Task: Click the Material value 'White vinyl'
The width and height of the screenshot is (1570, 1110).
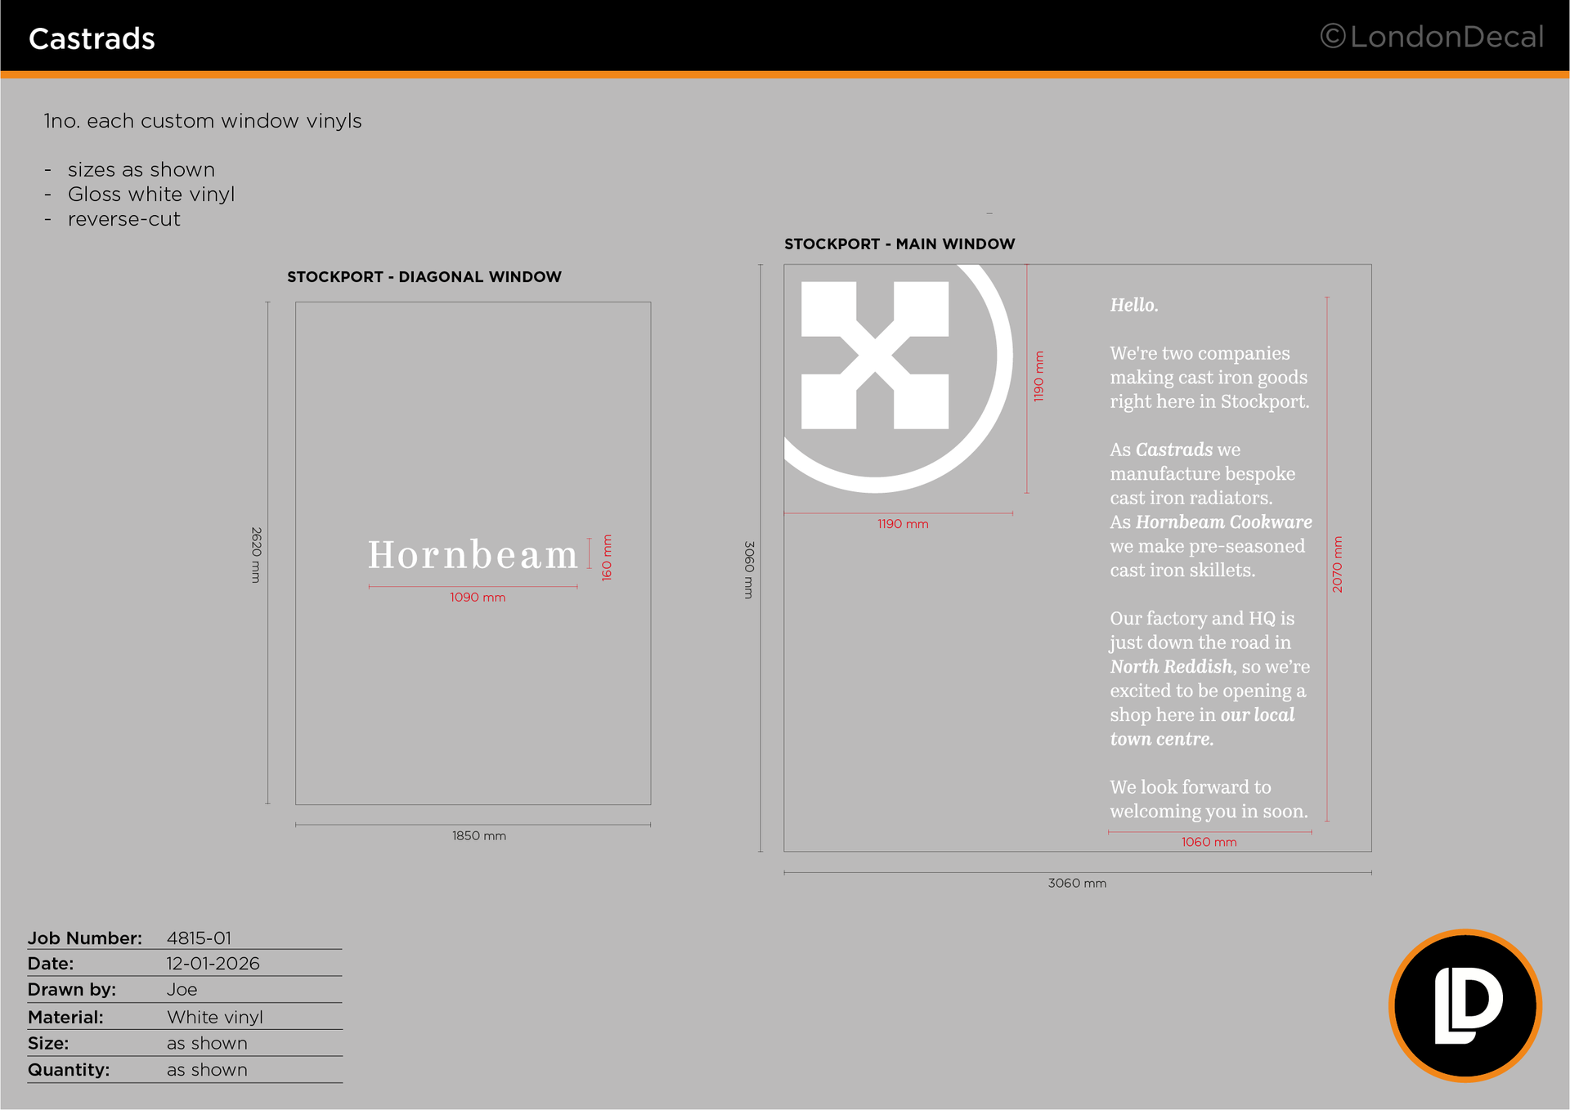Action: tap(215, 1018)
